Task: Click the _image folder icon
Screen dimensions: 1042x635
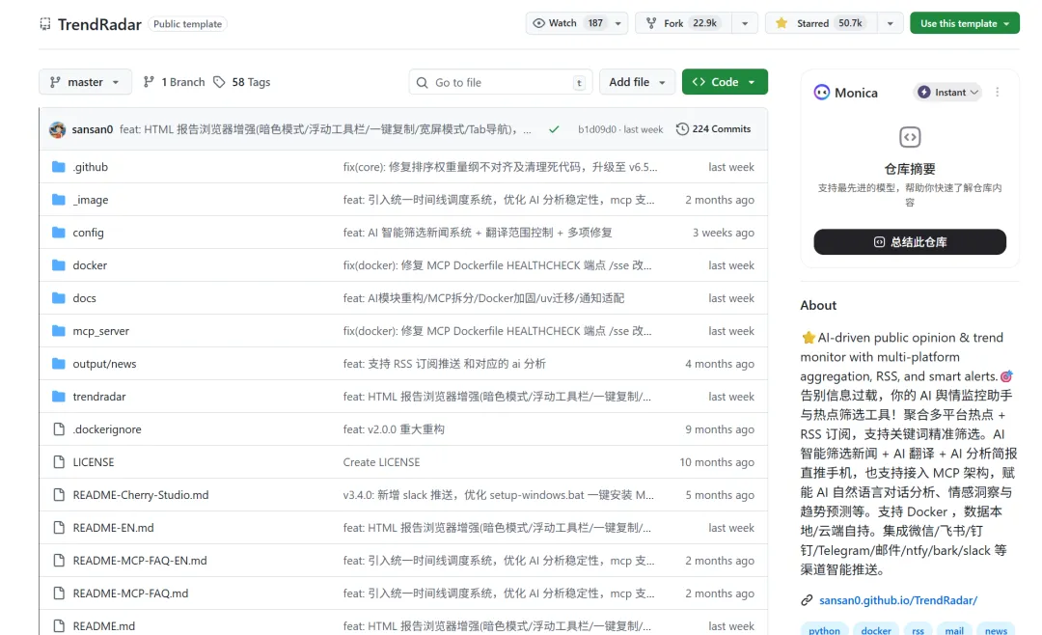Action: (59, 200)
